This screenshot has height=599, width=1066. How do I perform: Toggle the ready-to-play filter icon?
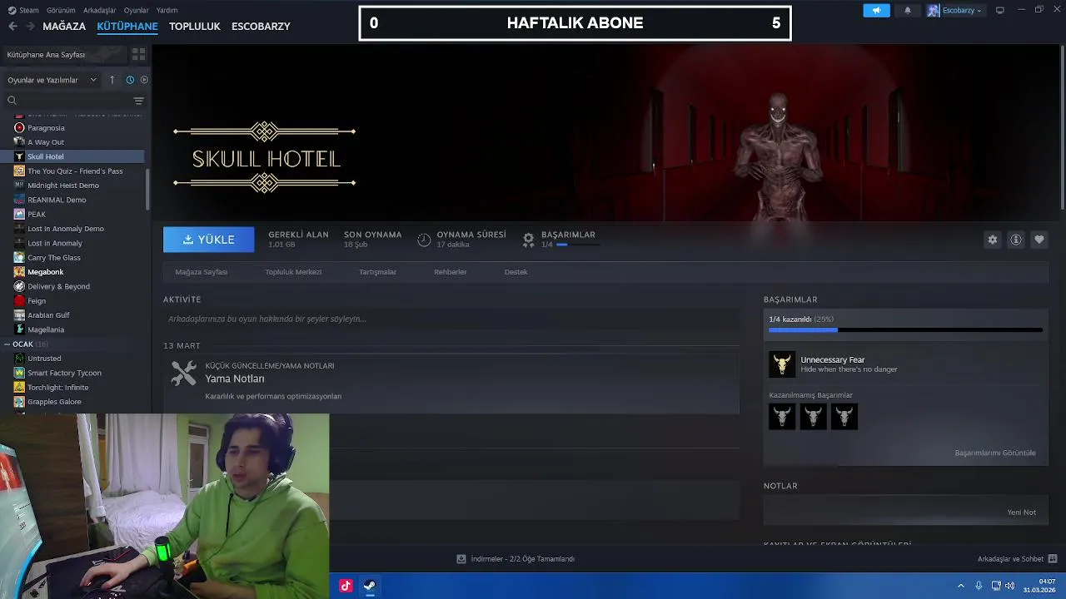(x=144, y=80)
